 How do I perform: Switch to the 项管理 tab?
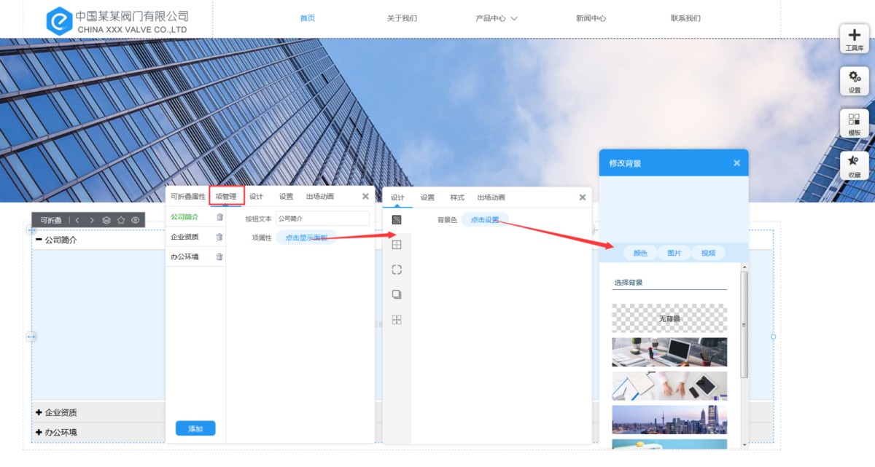pyautogui.click(x=226, y=197)
